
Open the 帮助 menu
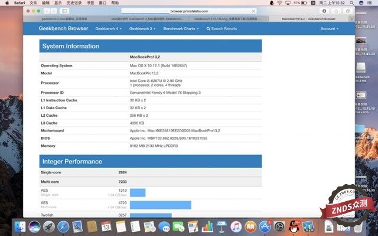pos(115,3)
